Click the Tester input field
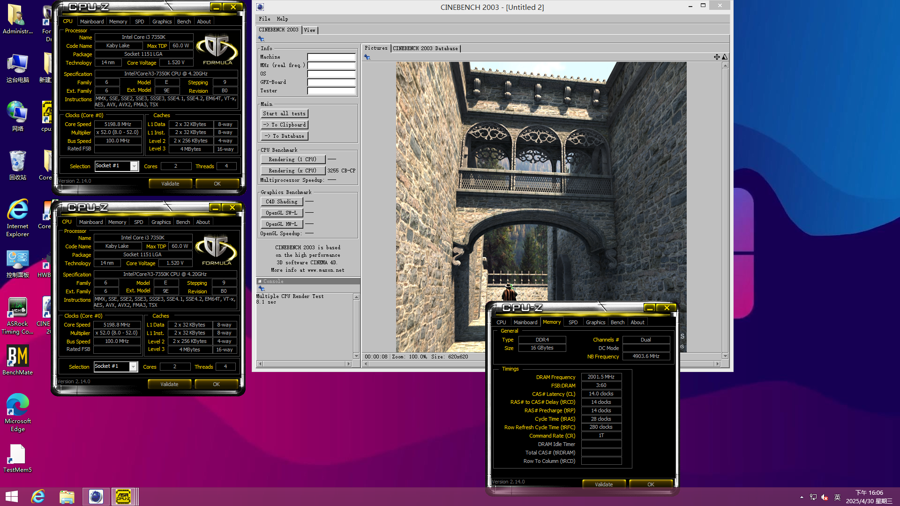The height and width of the screenshot is (506, 900). click(x=331, y=91)
